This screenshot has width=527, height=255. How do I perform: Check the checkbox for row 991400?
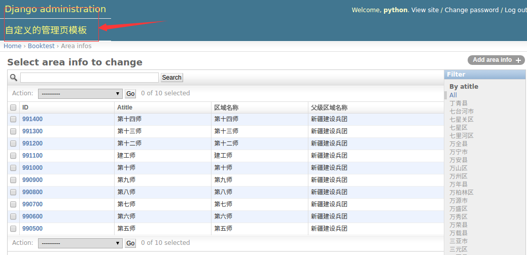tap(13, 119)
